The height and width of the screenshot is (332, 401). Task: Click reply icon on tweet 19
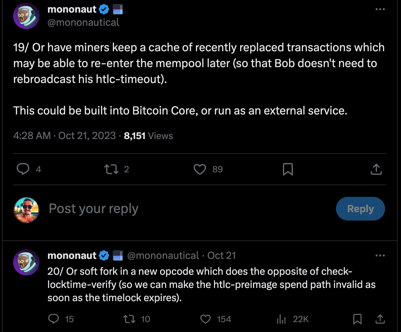pyautogui.click(x=23, y=169)
